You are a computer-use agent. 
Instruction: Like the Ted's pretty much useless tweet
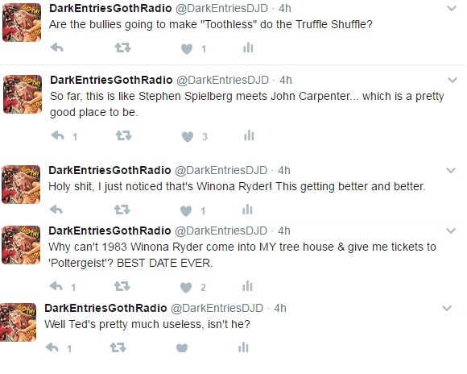182,347
